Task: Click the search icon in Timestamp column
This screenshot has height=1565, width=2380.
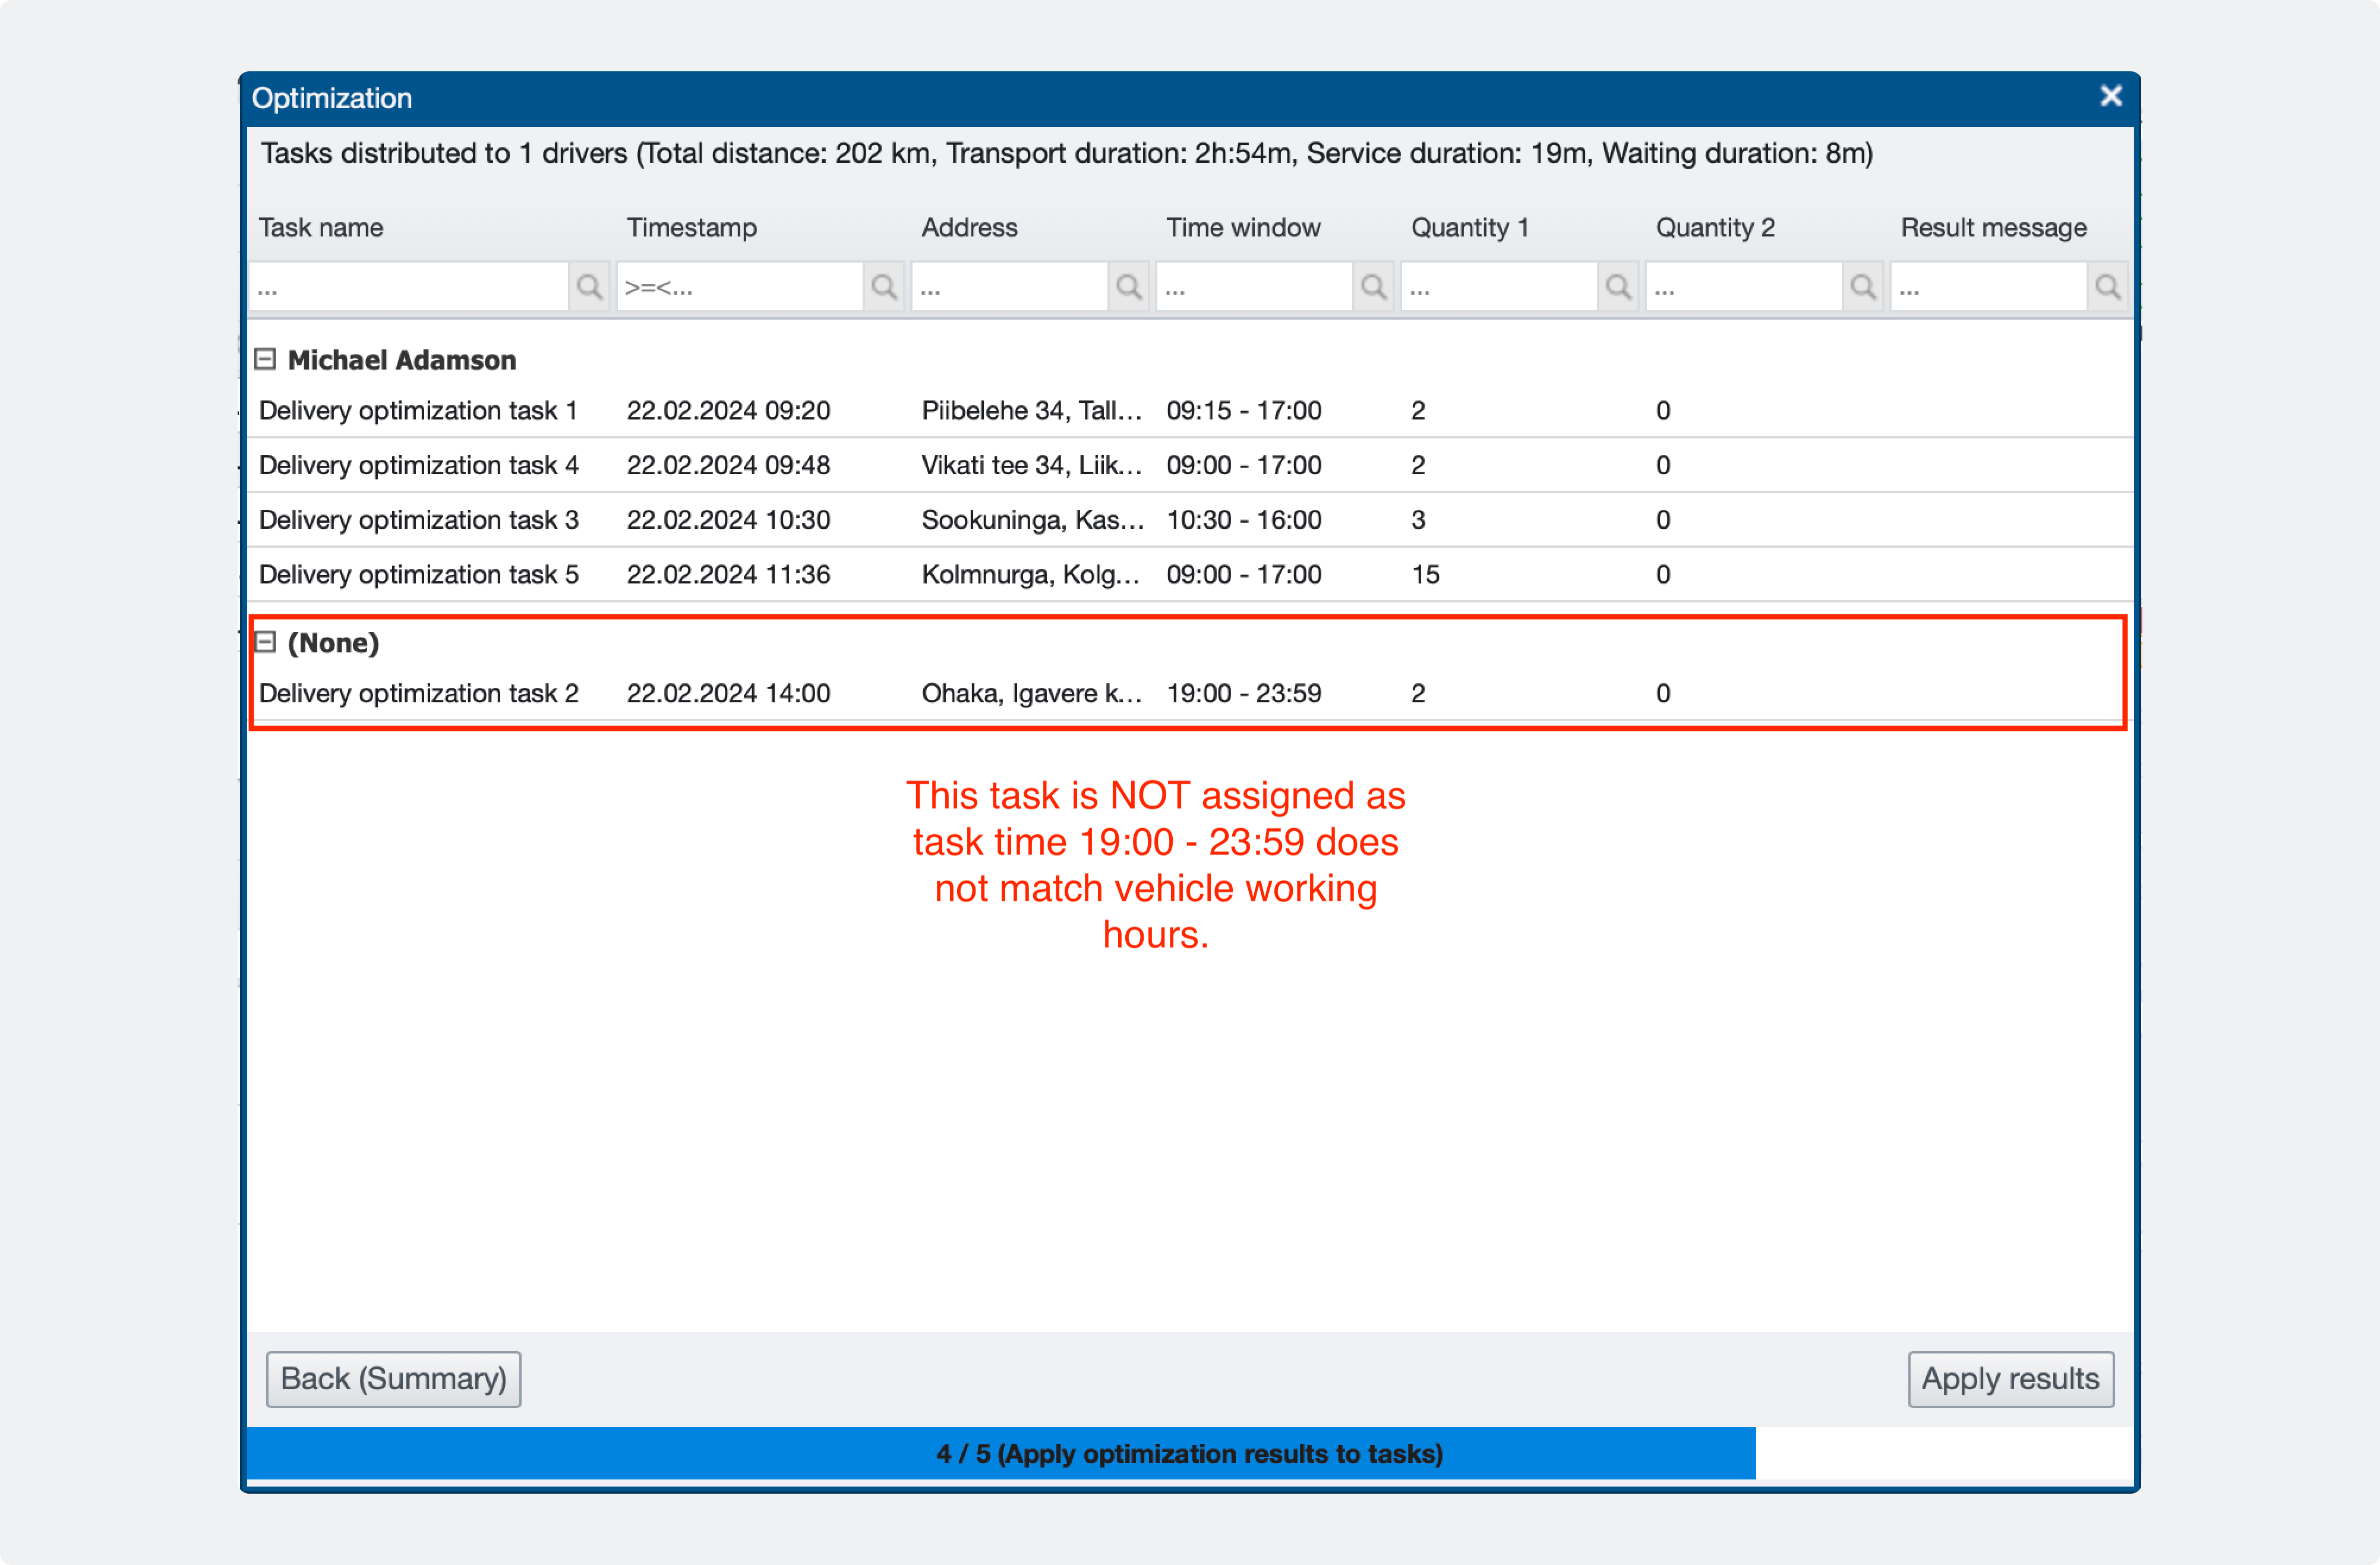Action: pyautogui.click(x=883, y=287)
